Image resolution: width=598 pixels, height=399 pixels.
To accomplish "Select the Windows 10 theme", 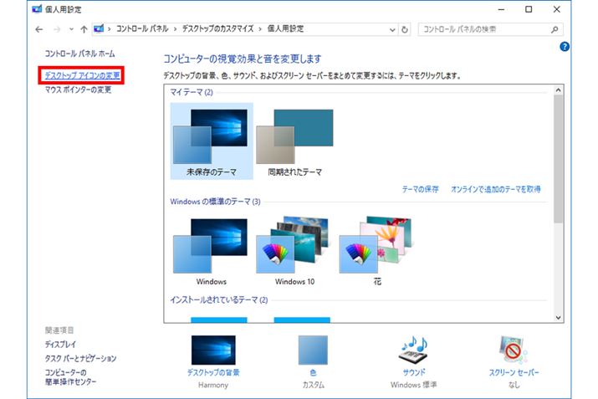I will point(294,251).
